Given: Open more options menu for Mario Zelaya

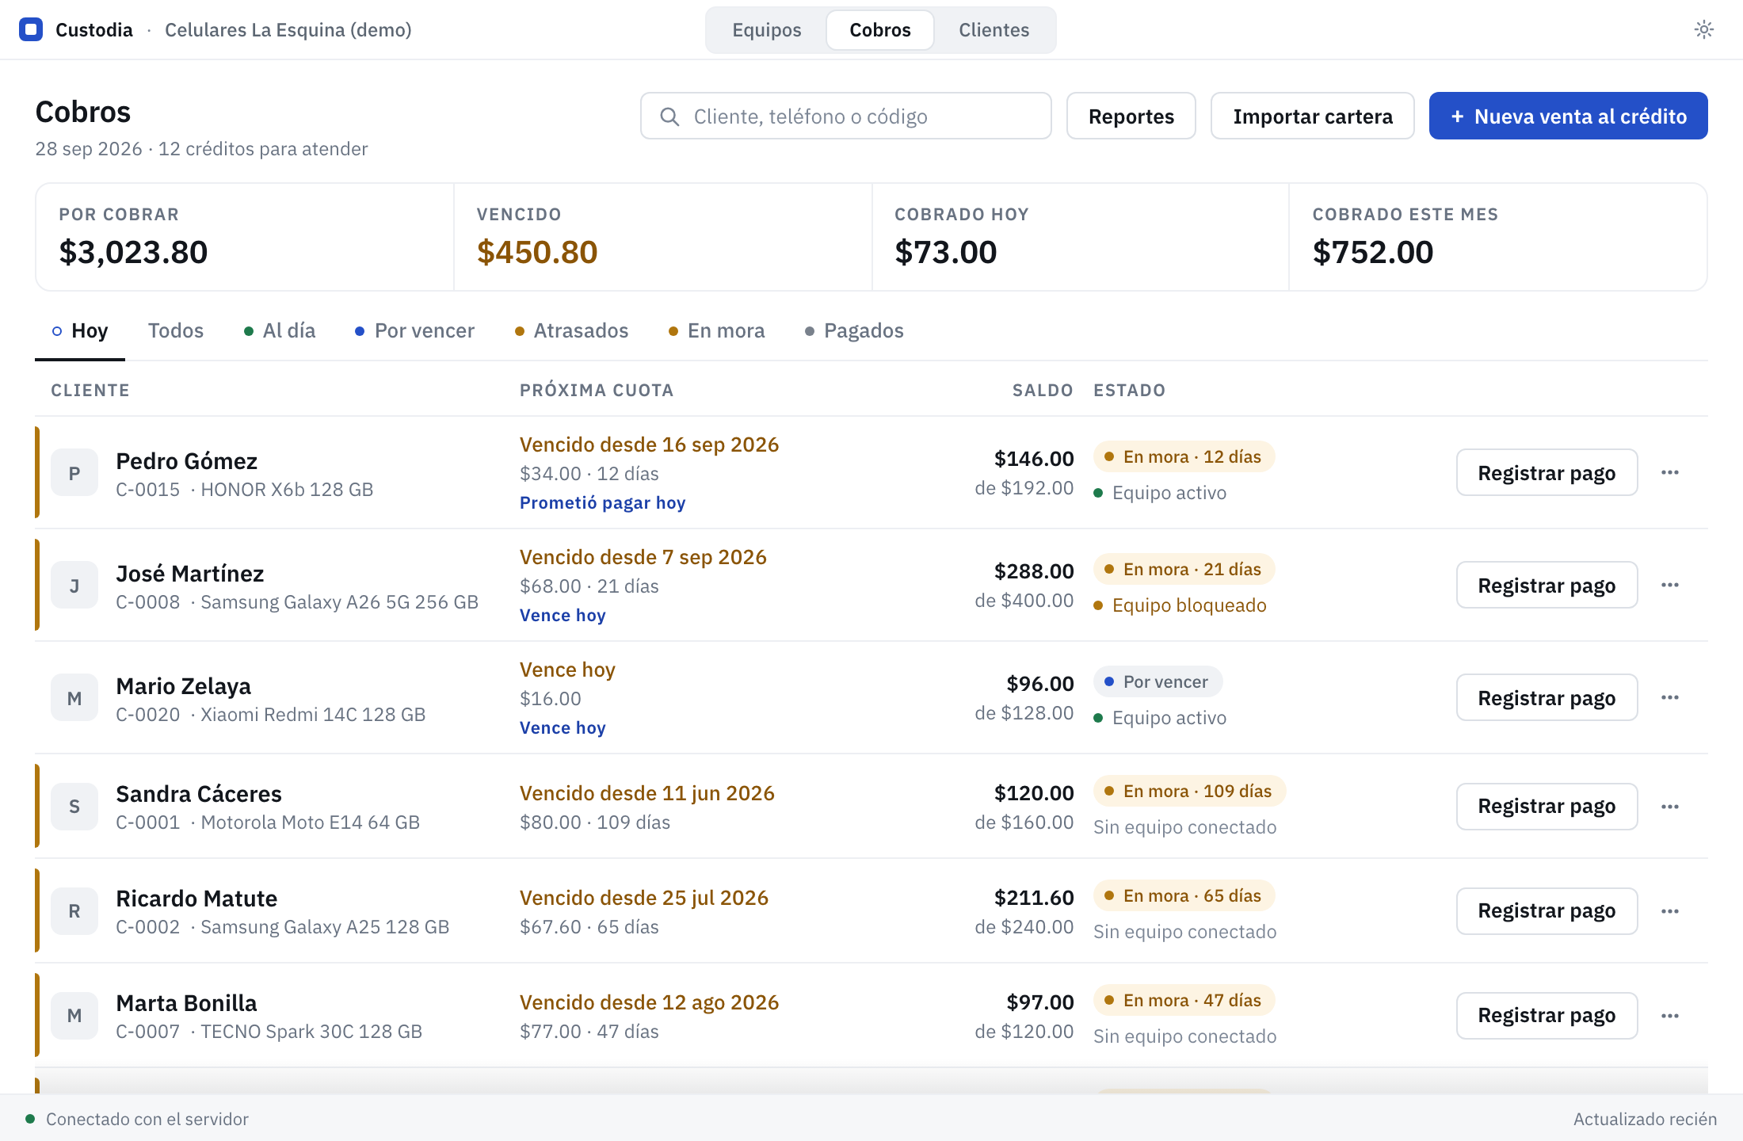Looking at the screenshot, I should click(1670, 697).
